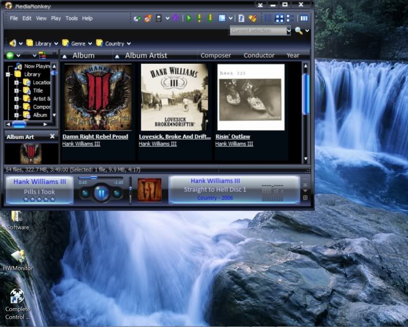408x327 pixels.
Task: Toggle the column browser view icon
Action: [x=304, y=18]
